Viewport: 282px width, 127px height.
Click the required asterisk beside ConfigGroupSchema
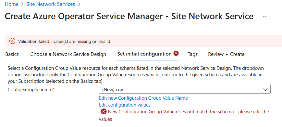pos(53,89)
